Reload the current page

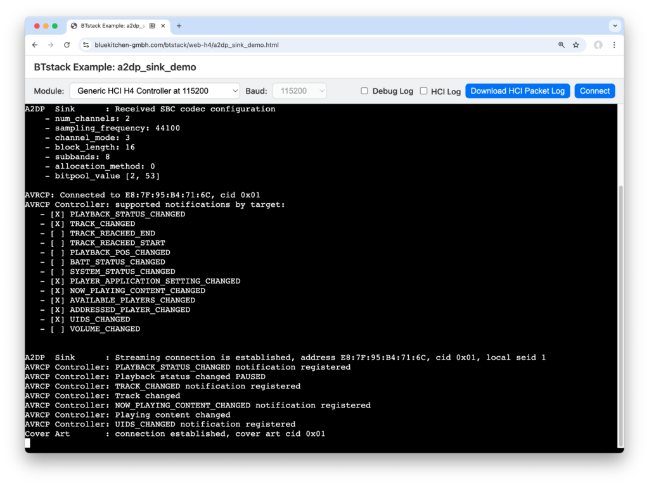coord(67,45)
